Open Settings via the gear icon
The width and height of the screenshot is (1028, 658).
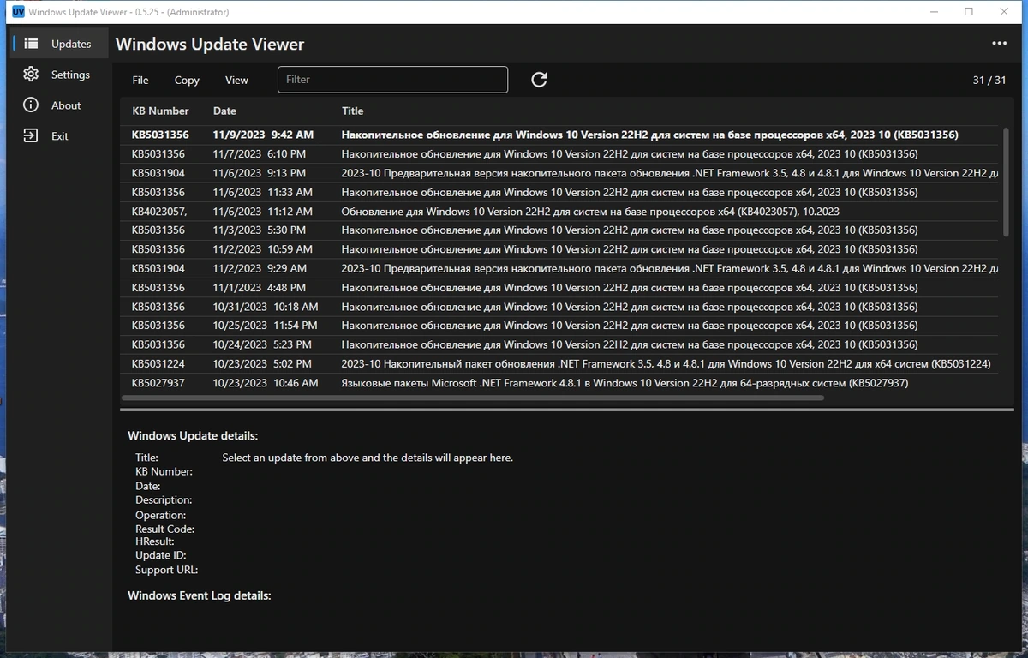[31, 75]
